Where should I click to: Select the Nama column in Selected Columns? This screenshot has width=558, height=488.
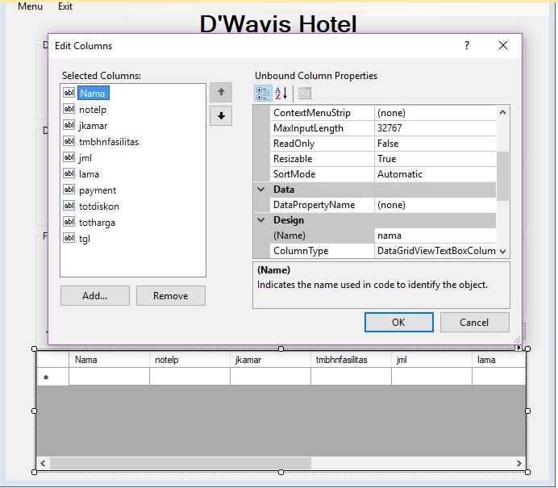[93, 94]
